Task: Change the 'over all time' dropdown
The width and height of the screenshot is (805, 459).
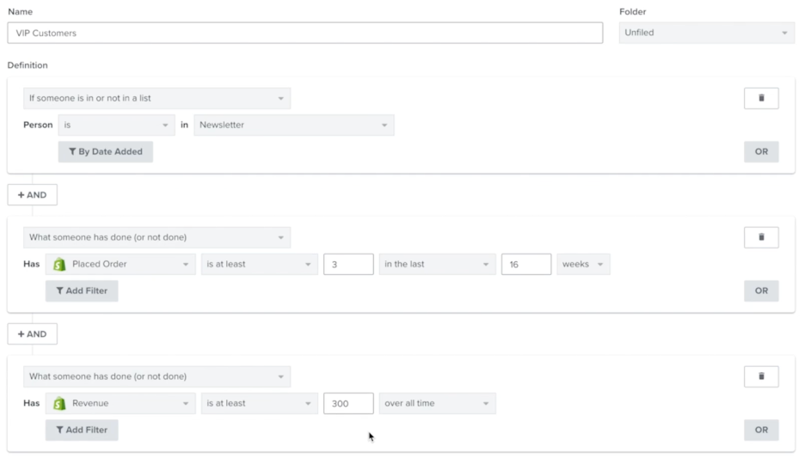Action: tap(437, 404)
